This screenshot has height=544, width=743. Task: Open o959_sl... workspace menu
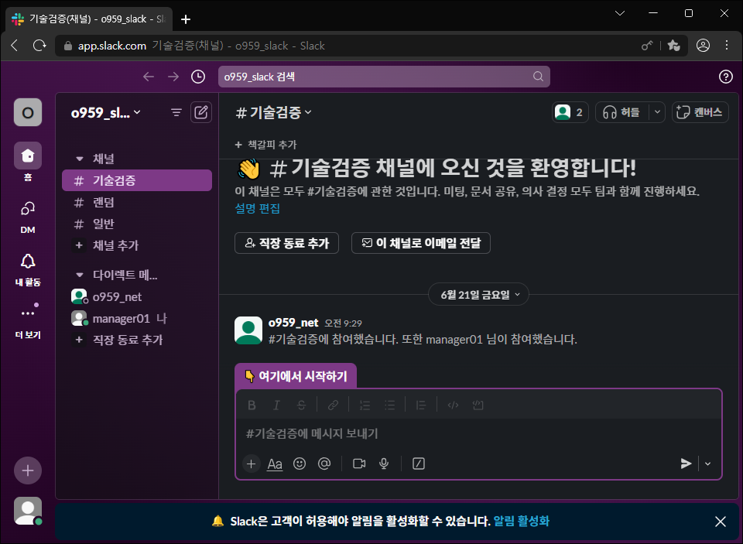click(106, 112)
